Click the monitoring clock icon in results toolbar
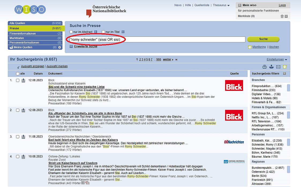The height and width of the screenshot is (187, 301). tap(285, 67)
